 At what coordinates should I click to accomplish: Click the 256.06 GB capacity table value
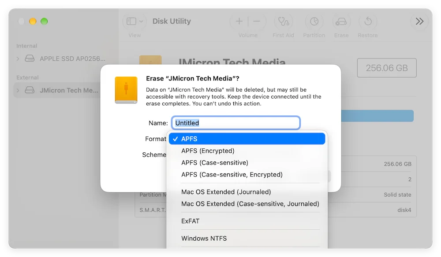pyautogui.click(x=397, y=164)
